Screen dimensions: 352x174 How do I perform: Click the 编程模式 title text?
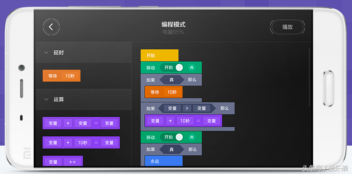click(x=173, y=24)
